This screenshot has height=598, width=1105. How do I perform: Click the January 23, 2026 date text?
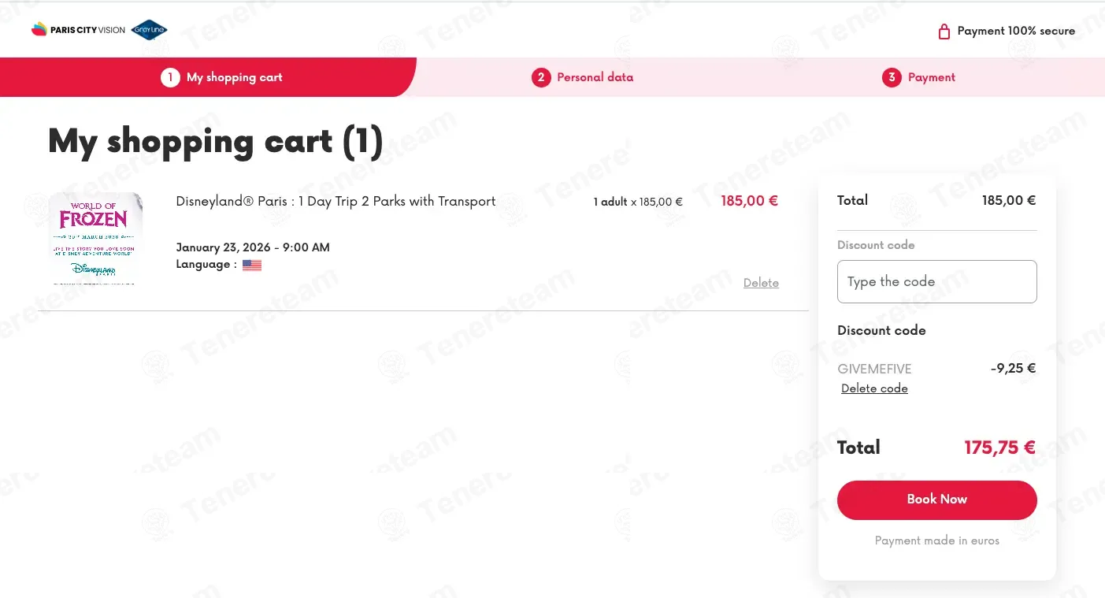[x=253, y=247]
